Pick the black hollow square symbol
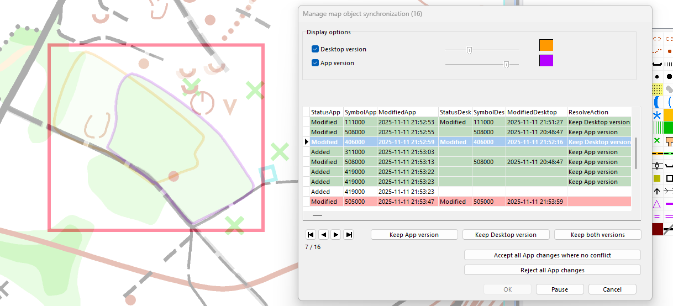 point(669,178)
